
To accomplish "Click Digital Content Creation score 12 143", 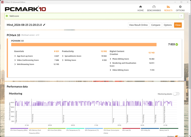I will 151,53.
